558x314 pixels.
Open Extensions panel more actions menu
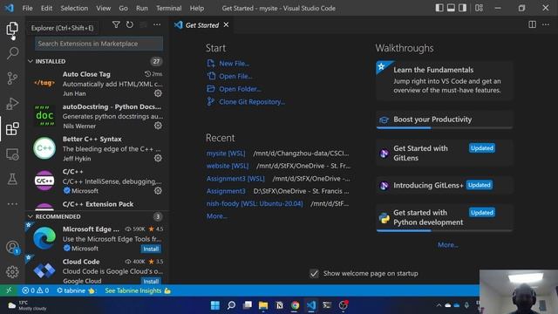(157, 24)
